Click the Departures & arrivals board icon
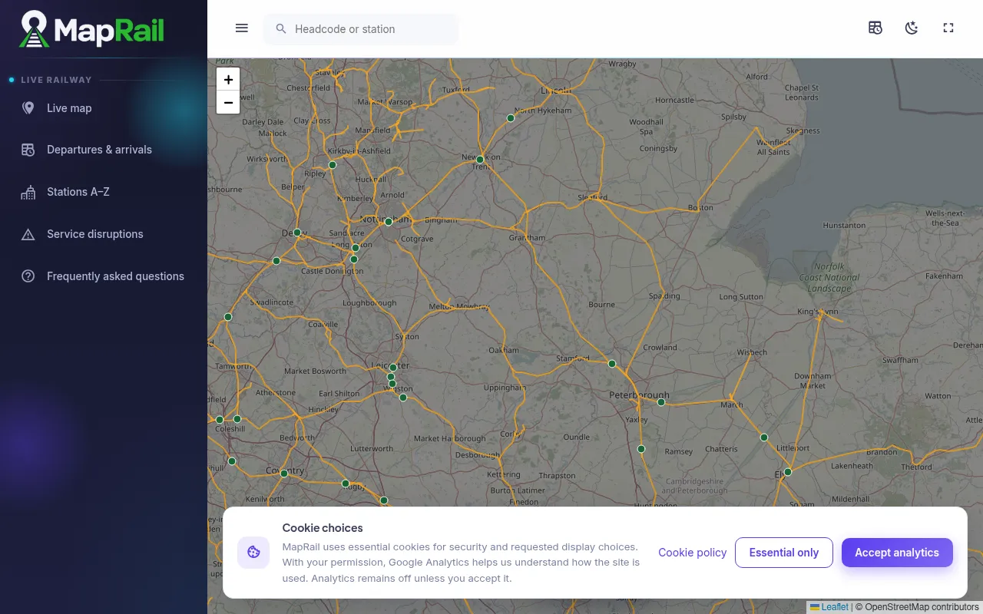 pos(28,150)
